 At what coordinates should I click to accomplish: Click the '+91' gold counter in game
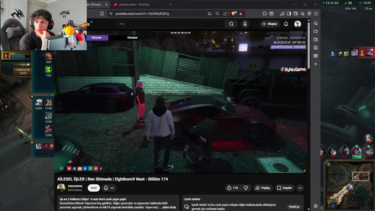click(25, 65)
